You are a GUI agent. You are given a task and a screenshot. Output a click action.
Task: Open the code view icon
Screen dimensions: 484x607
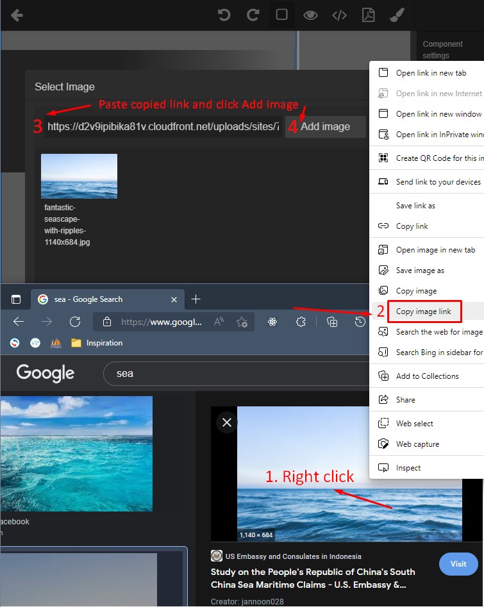coord(339,15)
